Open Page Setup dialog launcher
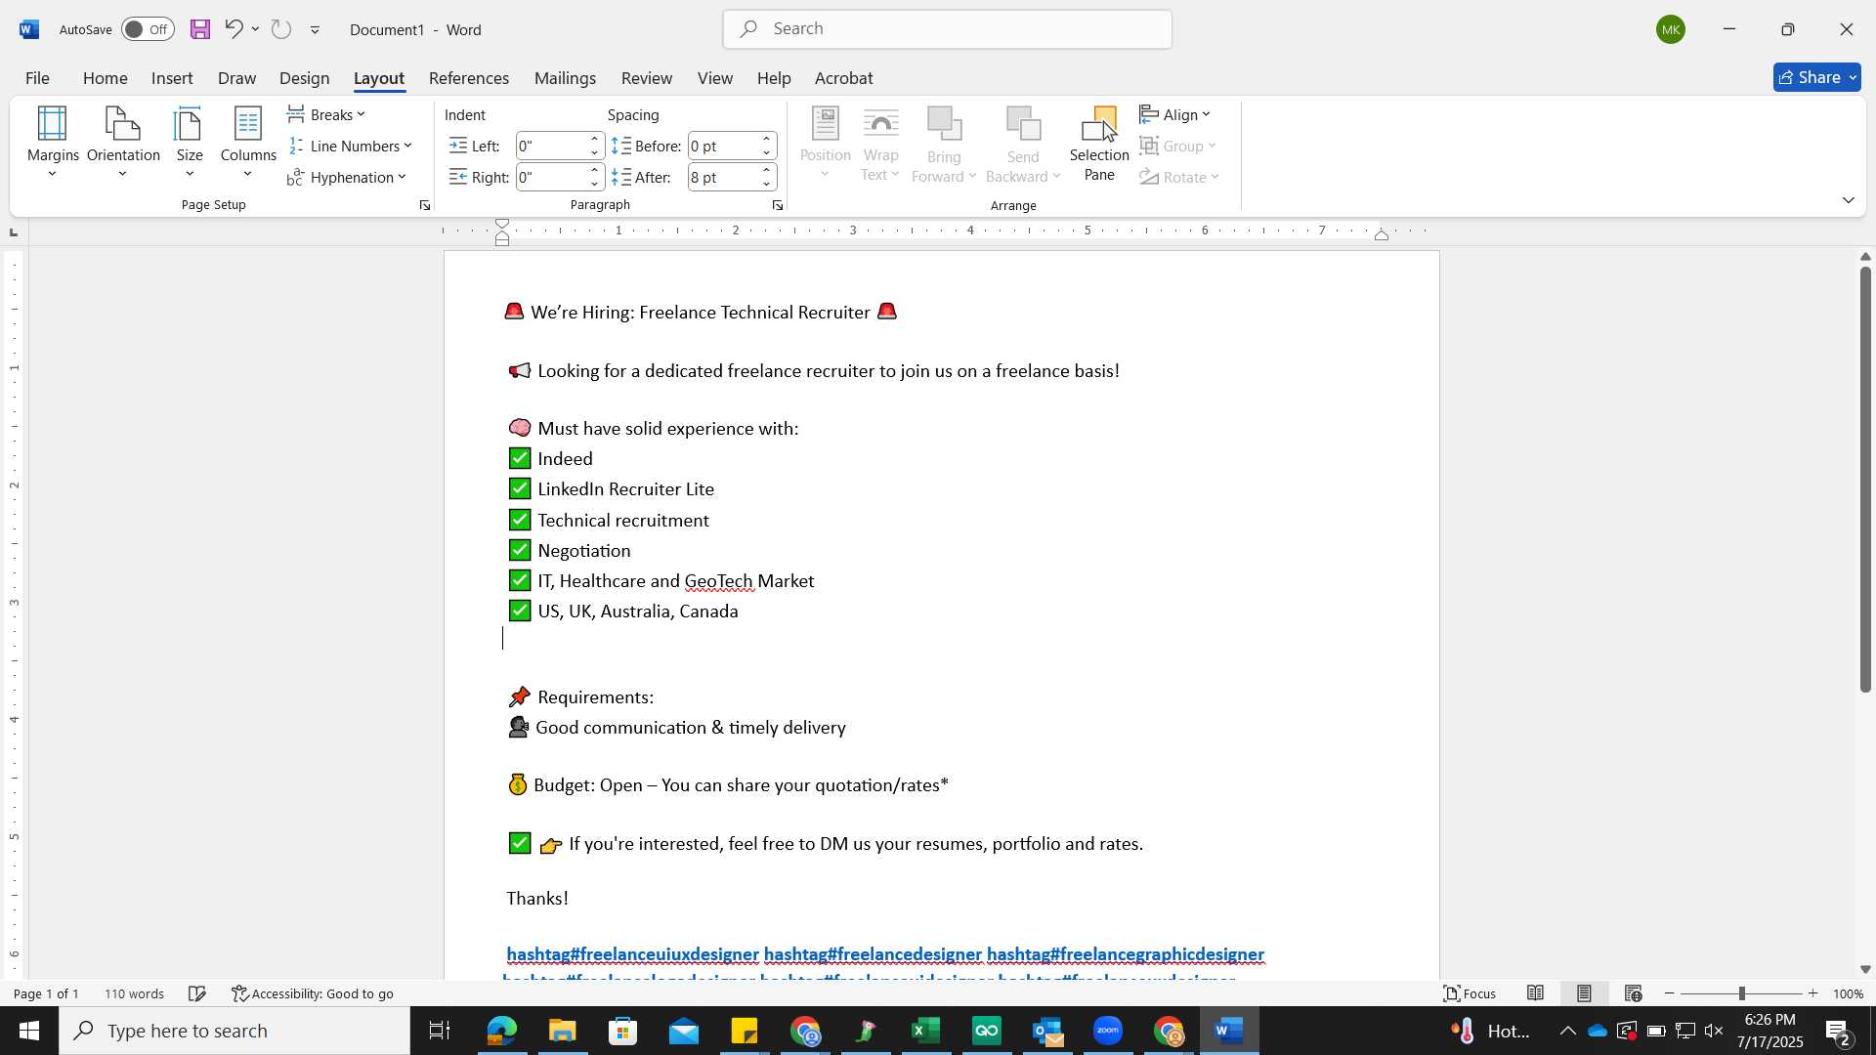 pyautogui.click(x=425, y=205)
